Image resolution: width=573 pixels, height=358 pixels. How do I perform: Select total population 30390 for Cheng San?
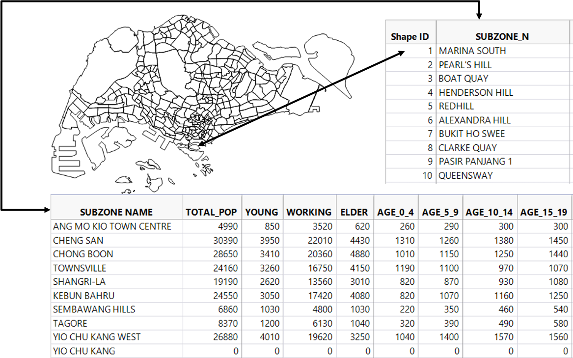pyautogui.click(x=212, y=240)
